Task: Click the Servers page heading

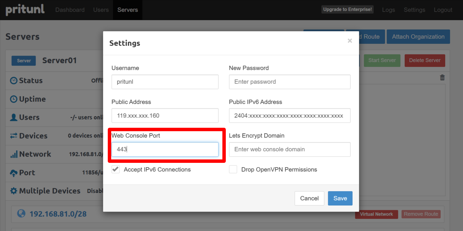Action: point(23,37)
